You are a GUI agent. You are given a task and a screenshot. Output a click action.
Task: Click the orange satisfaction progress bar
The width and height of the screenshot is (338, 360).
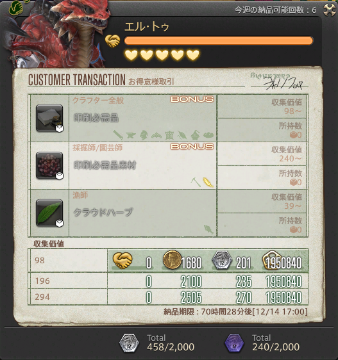pyautogui.click(x=219, y=41)
